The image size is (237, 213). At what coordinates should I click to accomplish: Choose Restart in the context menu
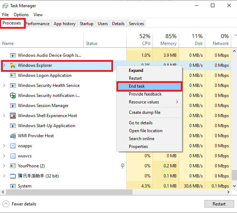pyautogui.click(x=149, y=78)
